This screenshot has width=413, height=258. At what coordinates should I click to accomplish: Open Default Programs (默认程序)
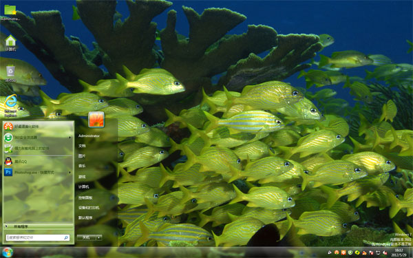point(85,217)
